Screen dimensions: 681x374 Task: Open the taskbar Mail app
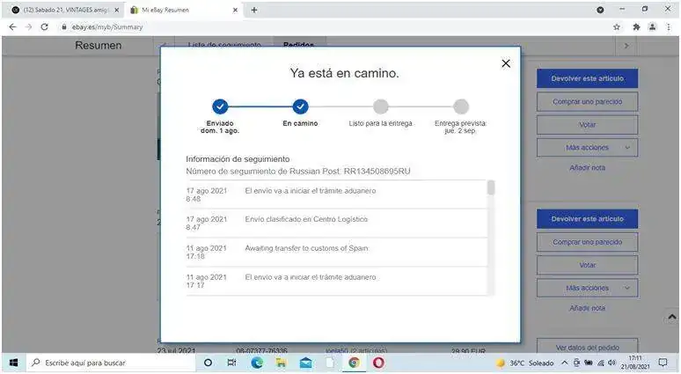click(x=305, y=363)
